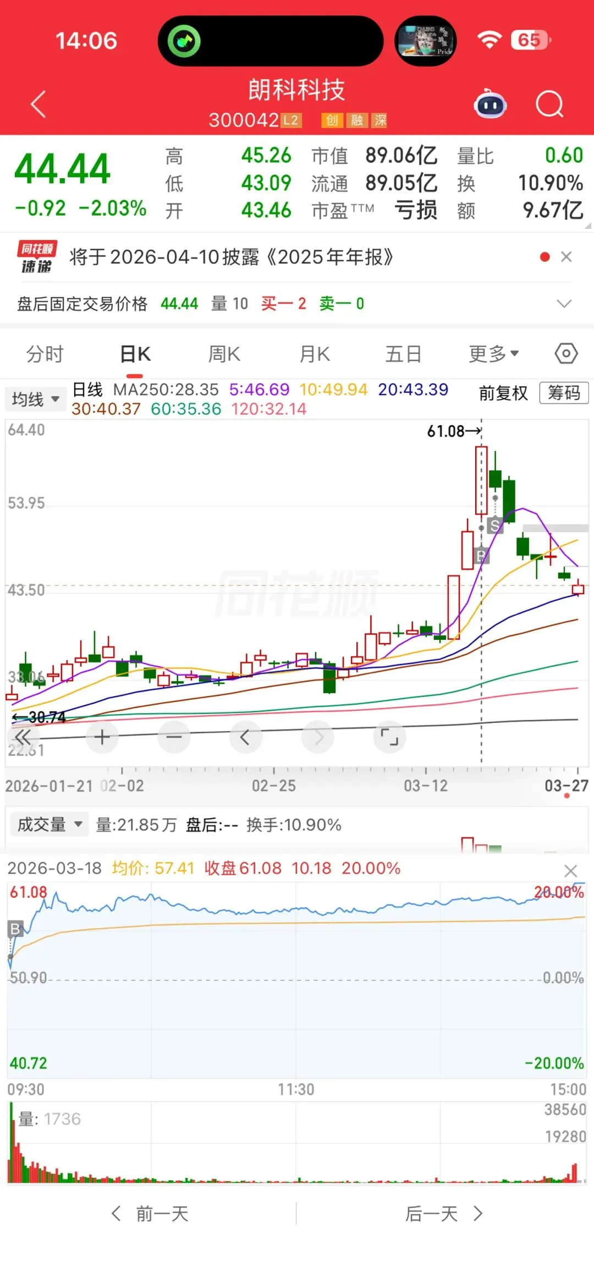
Task: Dismiss the 2025年年报 notice banner
Action: click(x=566, y=257)
